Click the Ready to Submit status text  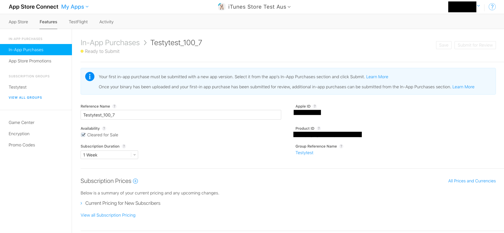click(x=102, y=51)
